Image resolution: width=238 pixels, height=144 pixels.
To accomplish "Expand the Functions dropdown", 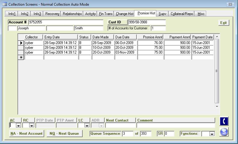I will [x=212, y=134].
